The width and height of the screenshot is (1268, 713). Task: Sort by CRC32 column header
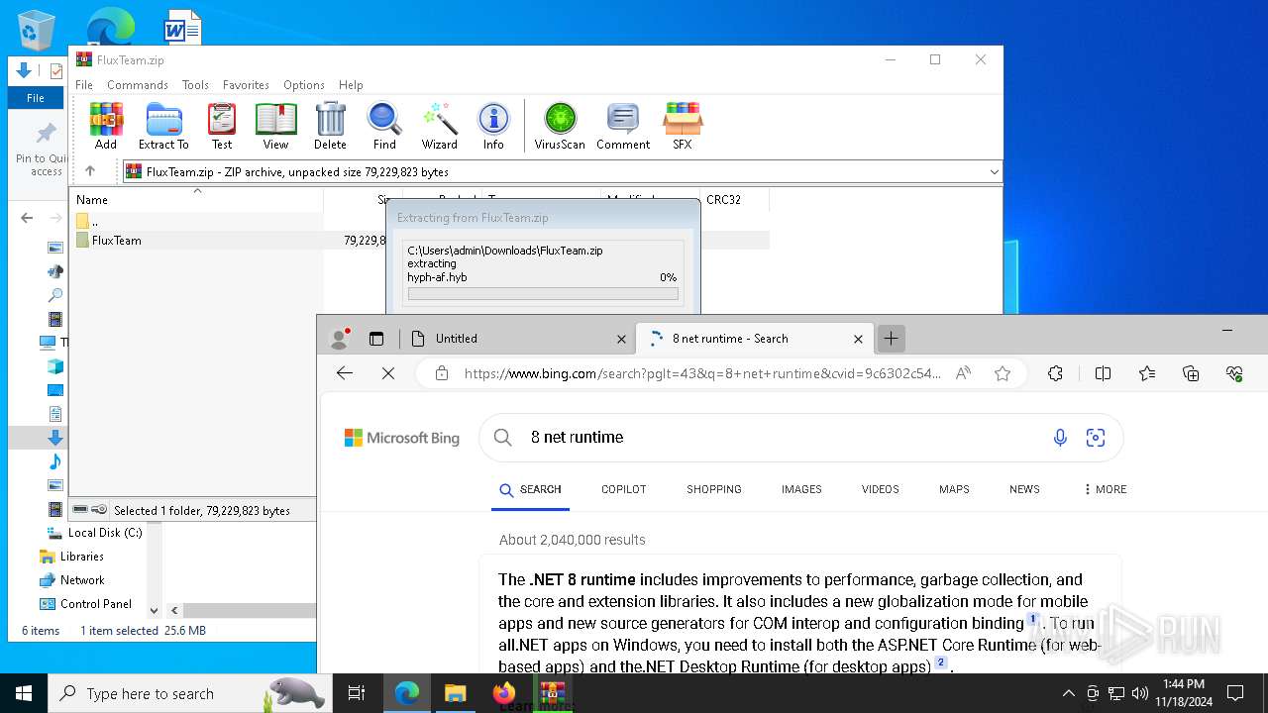point(734,200)
